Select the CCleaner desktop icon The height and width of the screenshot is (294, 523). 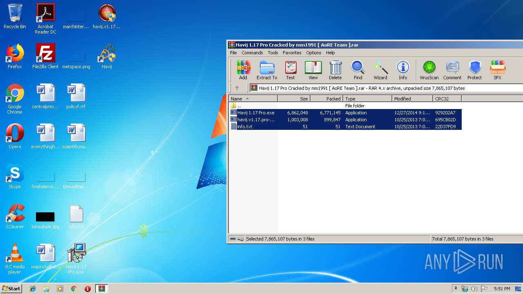[x=15, y=216]
